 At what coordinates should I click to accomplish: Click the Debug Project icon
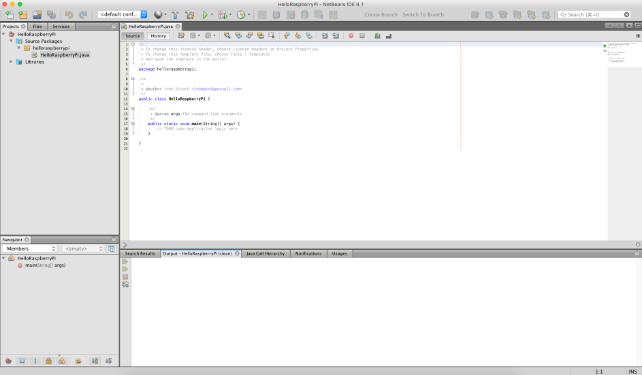click(223, 15)
